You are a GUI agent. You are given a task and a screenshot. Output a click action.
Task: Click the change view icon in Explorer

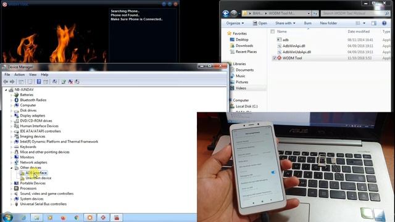(358, 23)
